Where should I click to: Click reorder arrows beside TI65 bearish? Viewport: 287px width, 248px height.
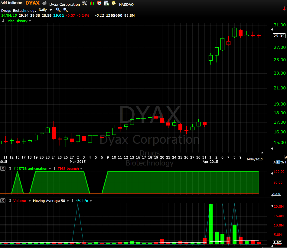click(x=54, y=168)
